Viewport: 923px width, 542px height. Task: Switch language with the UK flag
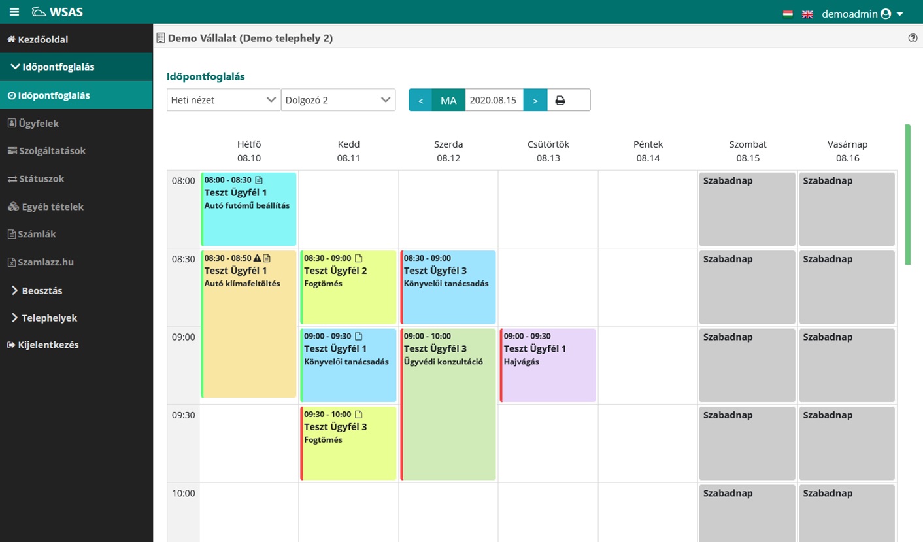[x=807, y=14]
